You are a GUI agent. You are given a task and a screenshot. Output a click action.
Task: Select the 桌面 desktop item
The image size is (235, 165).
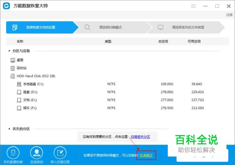click(x=20, y=60)
